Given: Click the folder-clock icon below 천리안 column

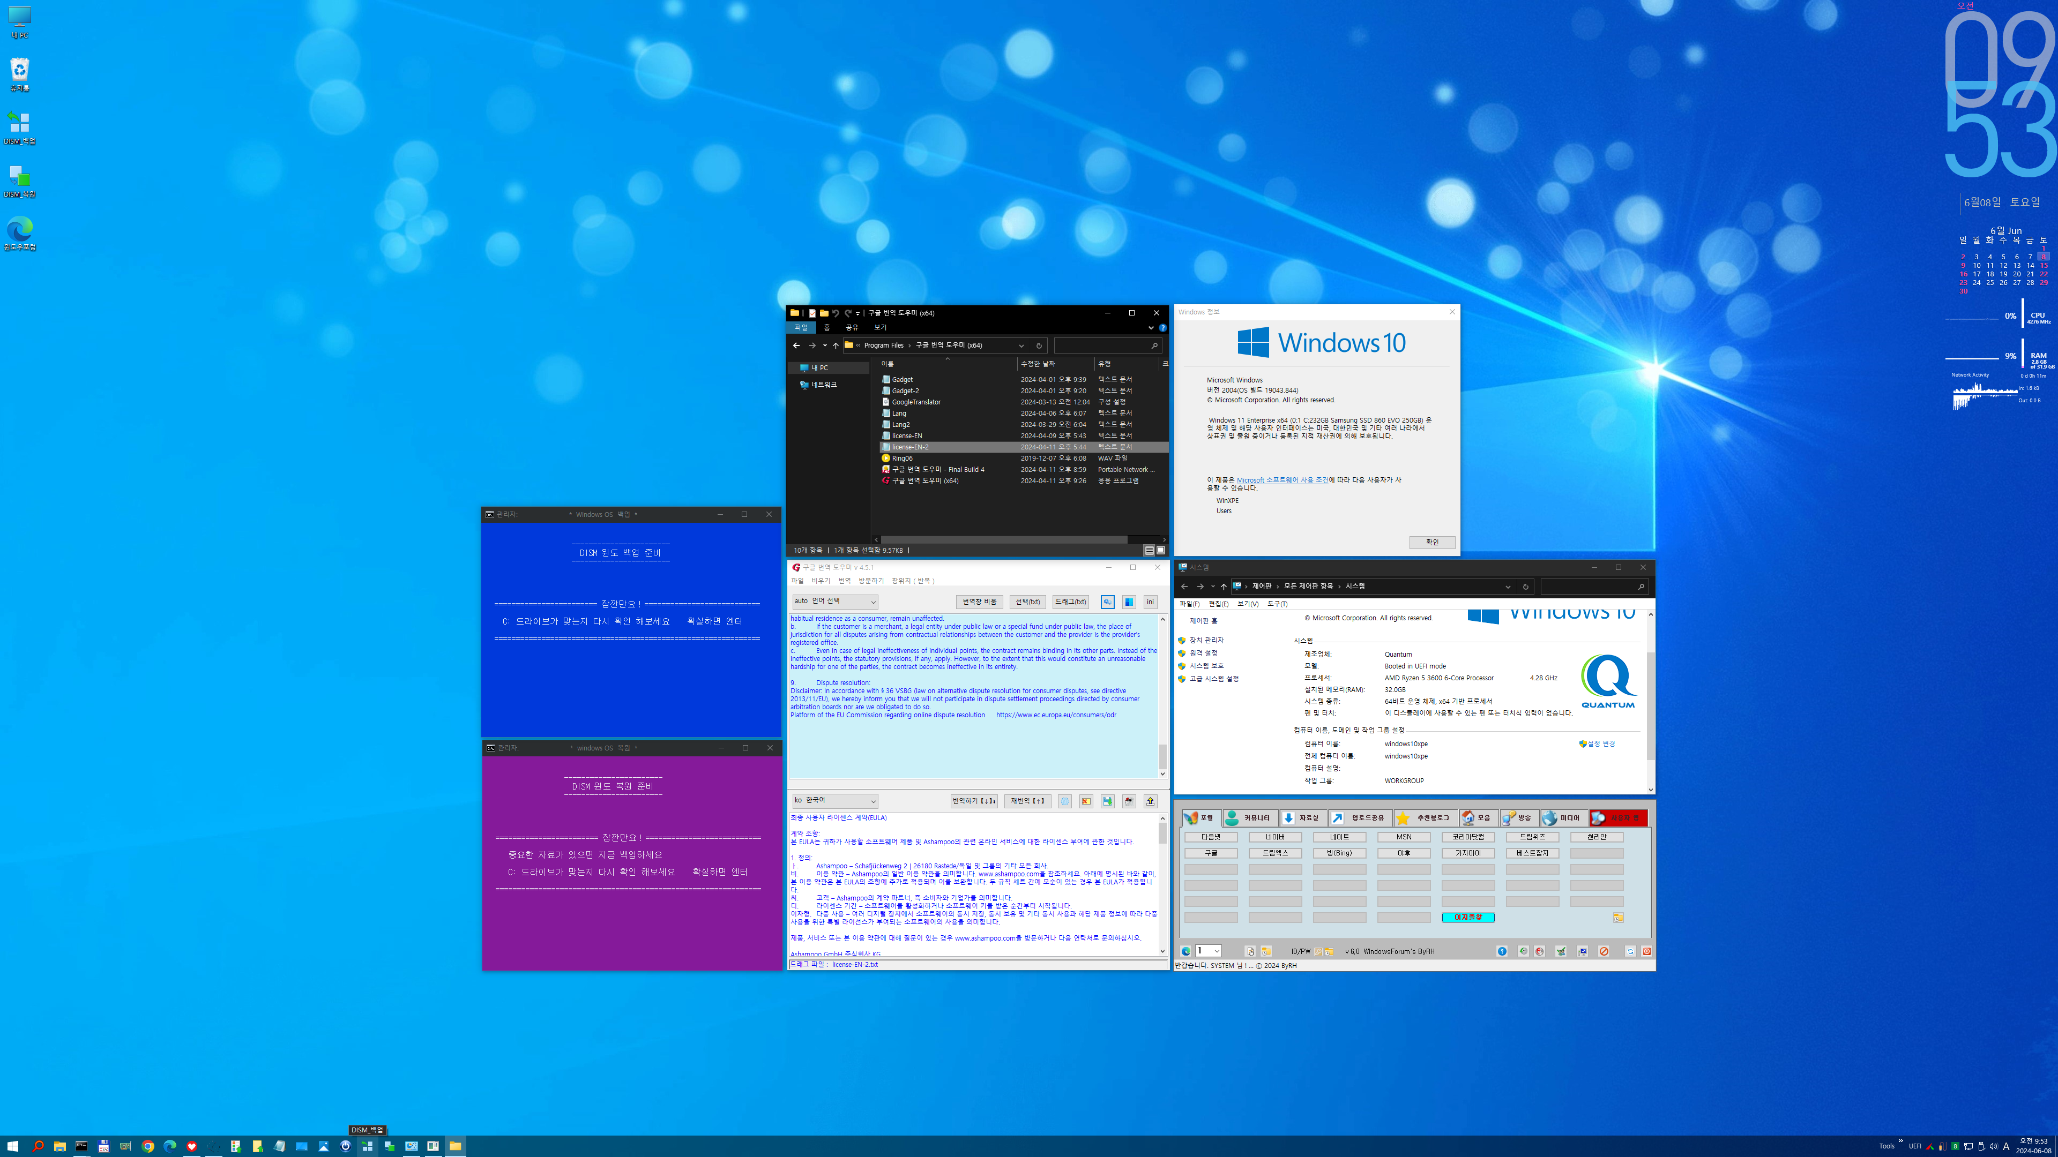Looking at the screenshot, I should [1618, 918].
